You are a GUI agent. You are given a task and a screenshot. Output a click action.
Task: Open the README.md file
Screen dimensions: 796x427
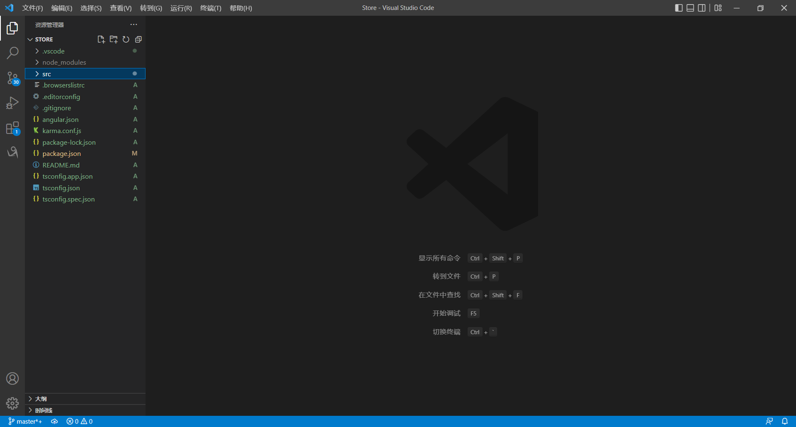(x=85, y=165)
